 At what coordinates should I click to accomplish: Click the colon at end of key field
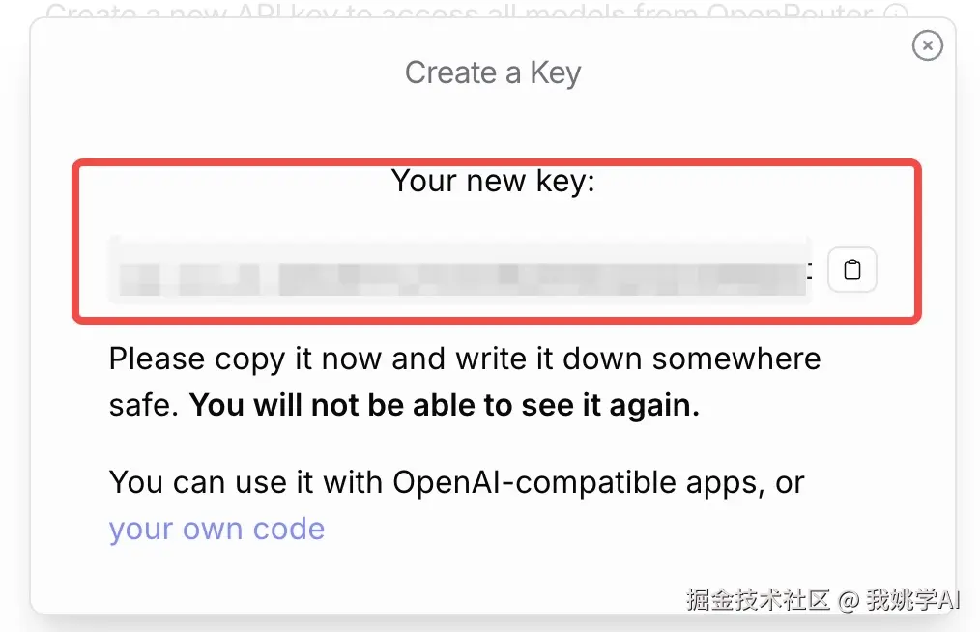point(810,273)
